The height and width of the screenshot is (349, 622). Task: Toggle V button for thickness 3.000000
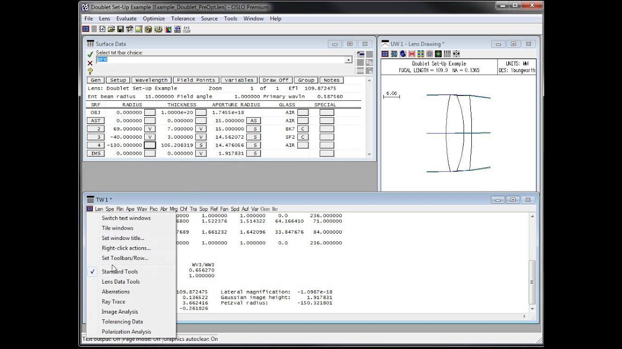(201, 137)
